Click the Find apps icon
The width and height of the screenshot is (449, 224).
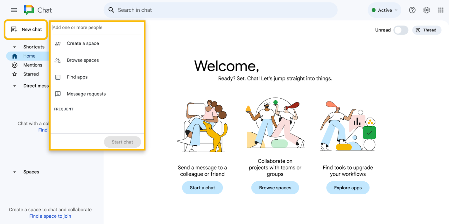pos(58,77)
